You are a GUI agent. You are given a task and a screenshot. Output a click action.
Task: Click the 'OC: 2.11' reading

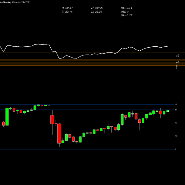point(127,8)
